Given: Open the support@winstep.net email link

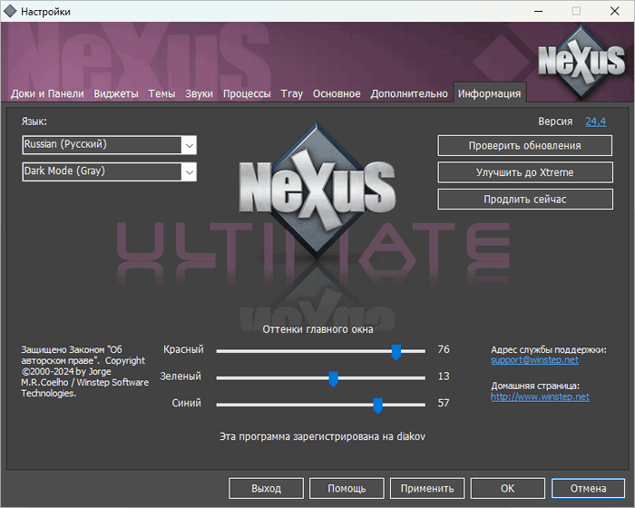Looking at the screenshot, I should pos(534,360).
